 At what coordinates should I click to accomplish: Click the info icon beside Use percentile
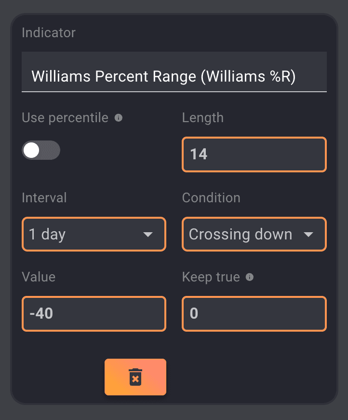click(x=119, y=118)
